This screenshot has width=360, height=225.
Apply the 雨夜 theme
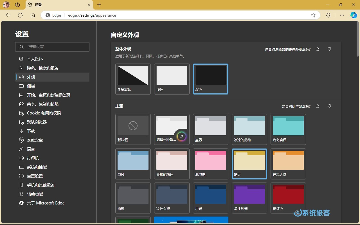133,198
